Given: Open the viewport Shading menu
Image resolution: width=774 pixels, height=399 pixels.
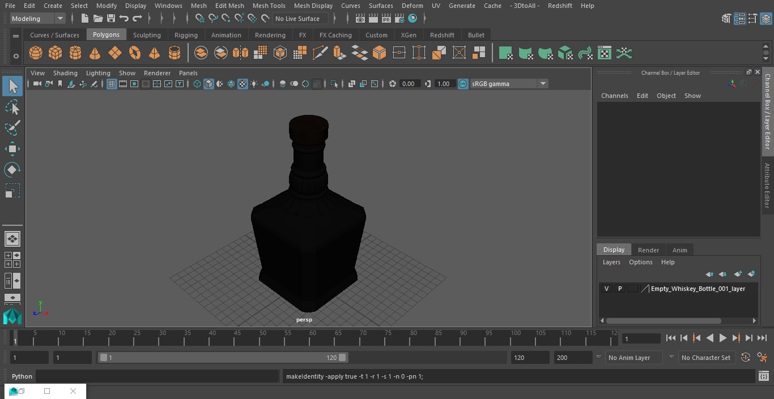Looking at the screenshot, I should (65, 73).
